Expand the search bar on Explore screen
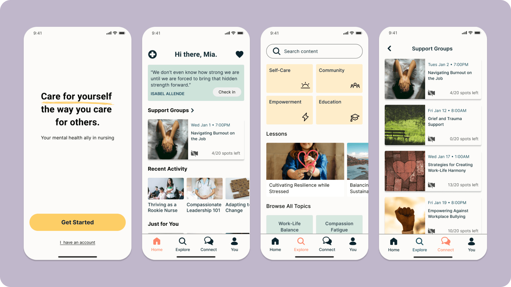Screen dimensions: 511x287 point(315,51)
